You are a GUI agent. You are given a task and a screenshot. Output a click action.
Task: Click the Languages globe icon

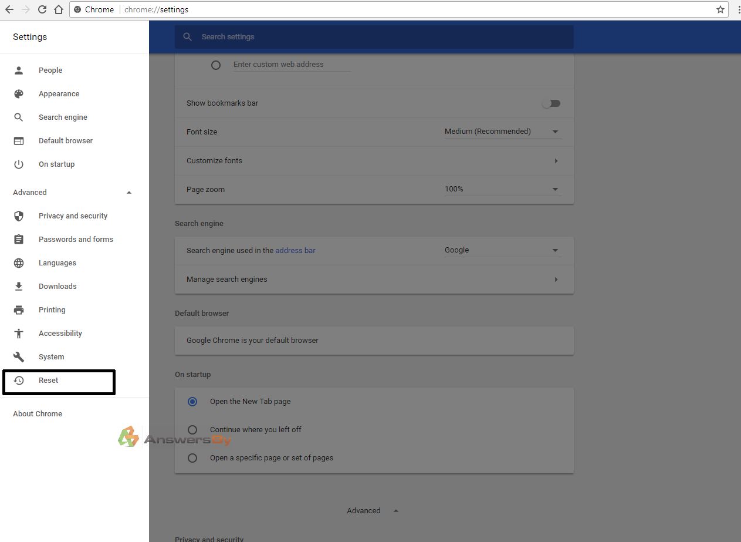point(19,263)
